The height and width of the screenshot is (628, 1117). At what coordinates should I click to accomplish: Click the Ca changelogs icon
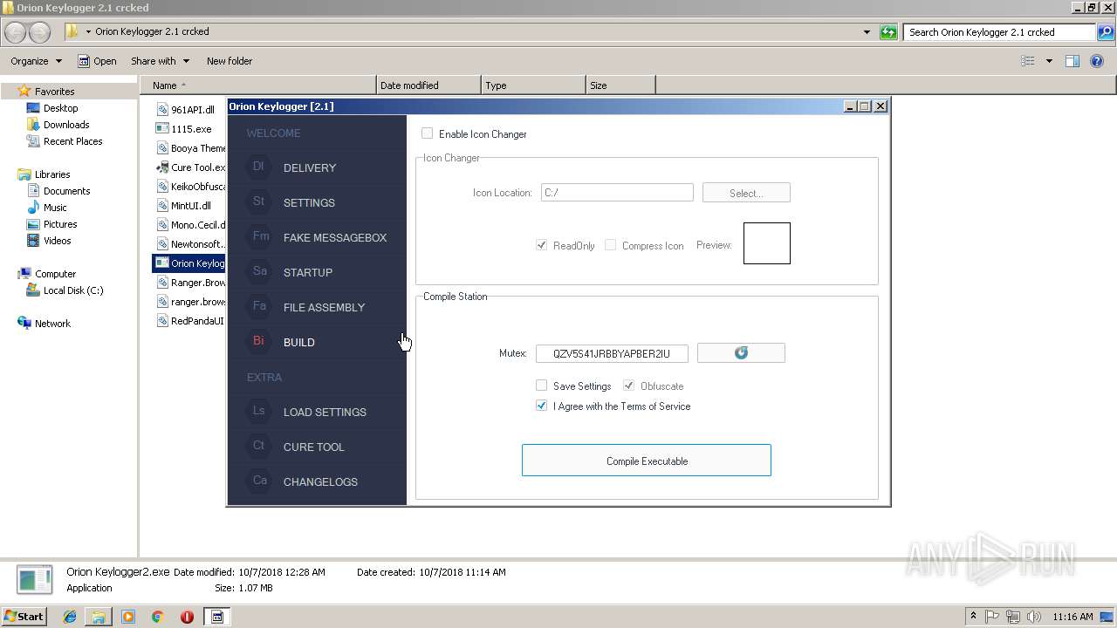click(x=259, y=481)
